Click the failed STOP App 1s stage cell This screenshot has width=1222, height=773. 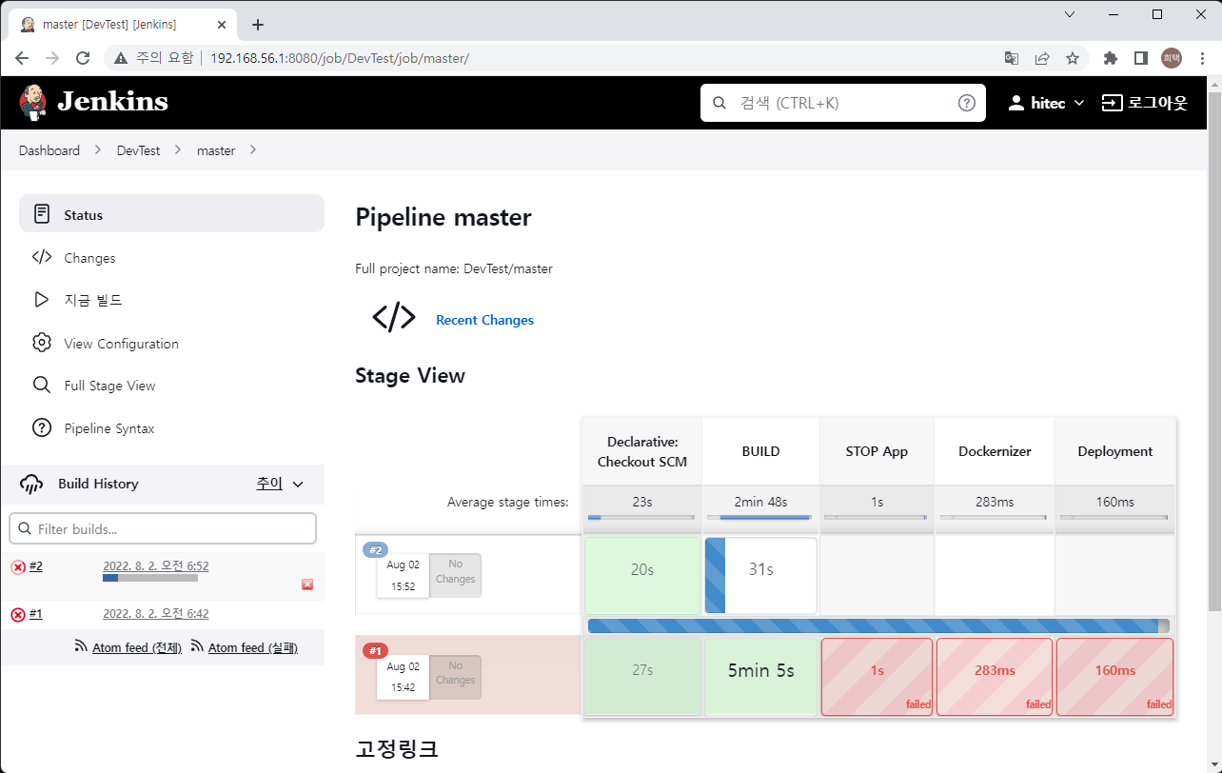877,676
